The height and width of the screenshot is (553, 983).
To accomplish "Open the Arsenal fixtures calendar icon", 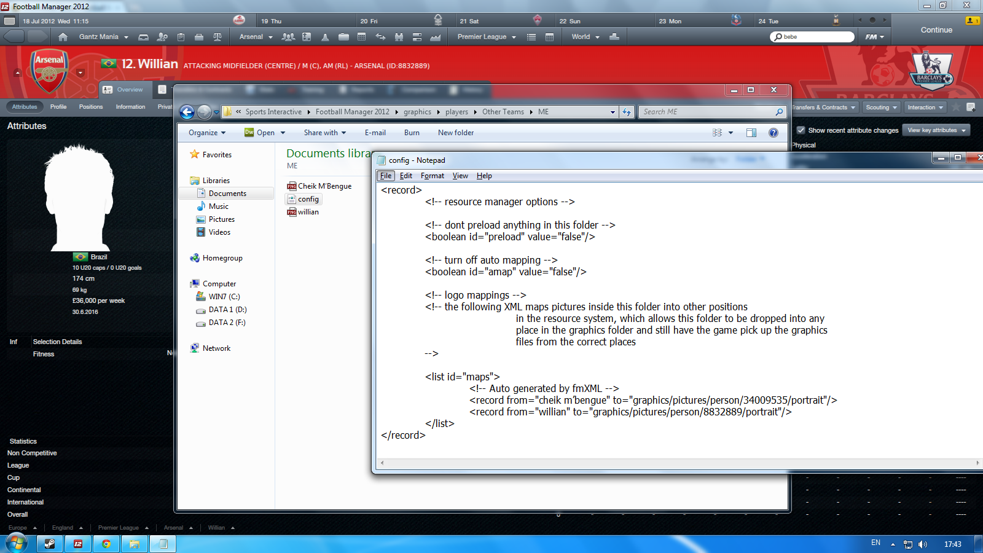I will pos(362,37).
